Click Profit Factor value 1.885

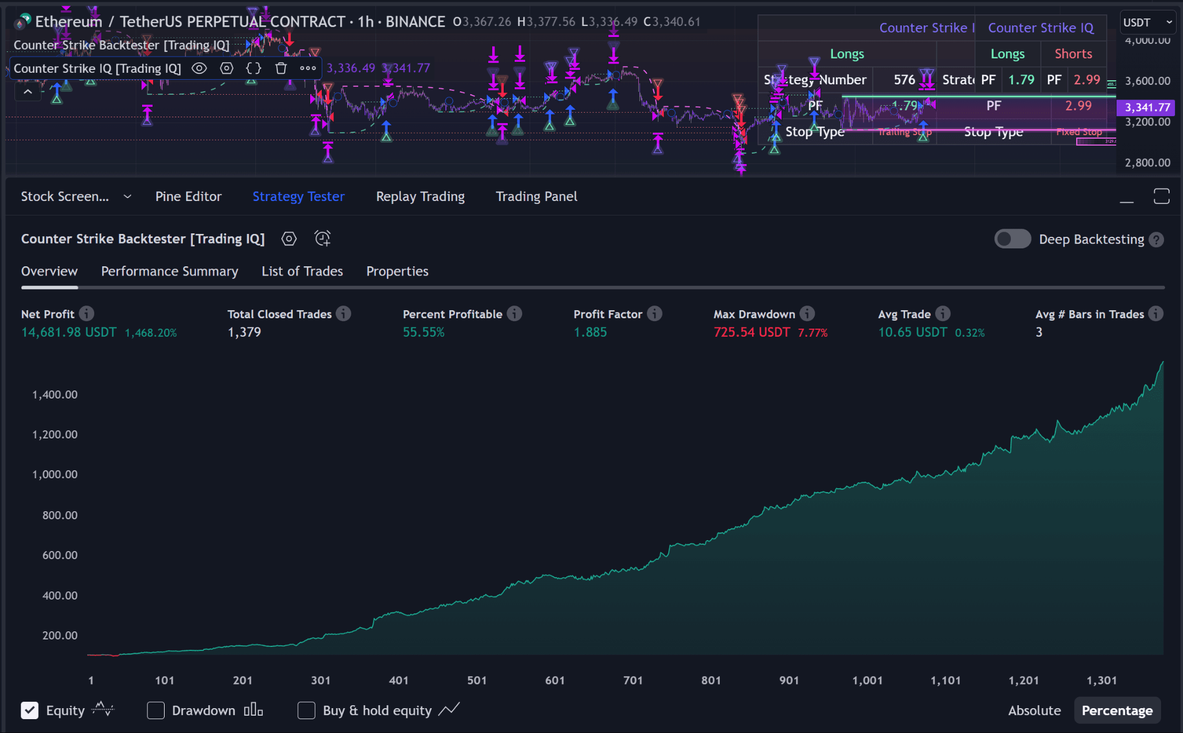pyautogui.click(x=590, y=332)
